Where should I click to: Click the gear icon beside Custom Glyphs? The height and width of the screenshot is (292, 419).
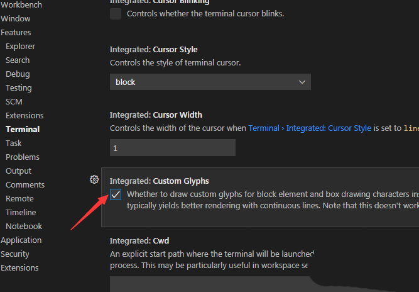94,179
